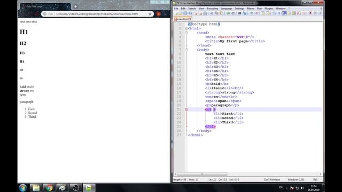
Task: Close the 'My first page' Chrome tab
Action: tap(67, 6)
